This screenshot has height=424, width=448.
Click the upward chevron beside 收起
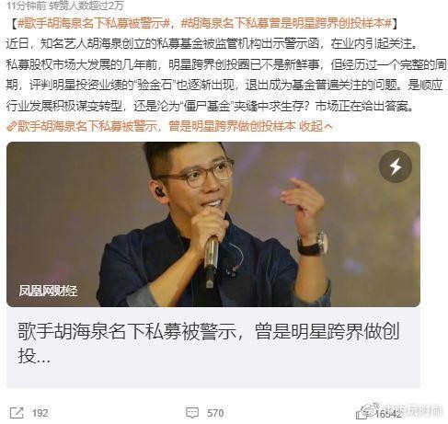(x=327, y=126)
